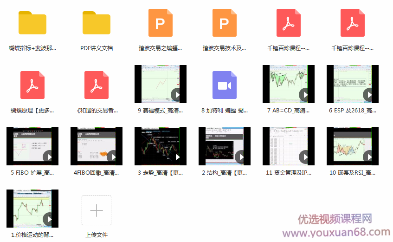Play the 6 ESP 及2618 video
This screenshot has height=242, width=393.
(369, 95)
